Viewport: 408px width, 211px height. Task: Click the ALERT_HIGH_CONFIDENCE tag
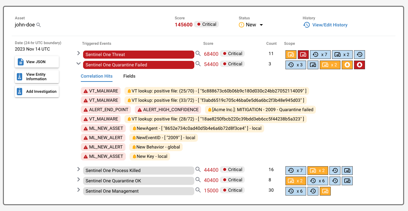pos(168,110)
